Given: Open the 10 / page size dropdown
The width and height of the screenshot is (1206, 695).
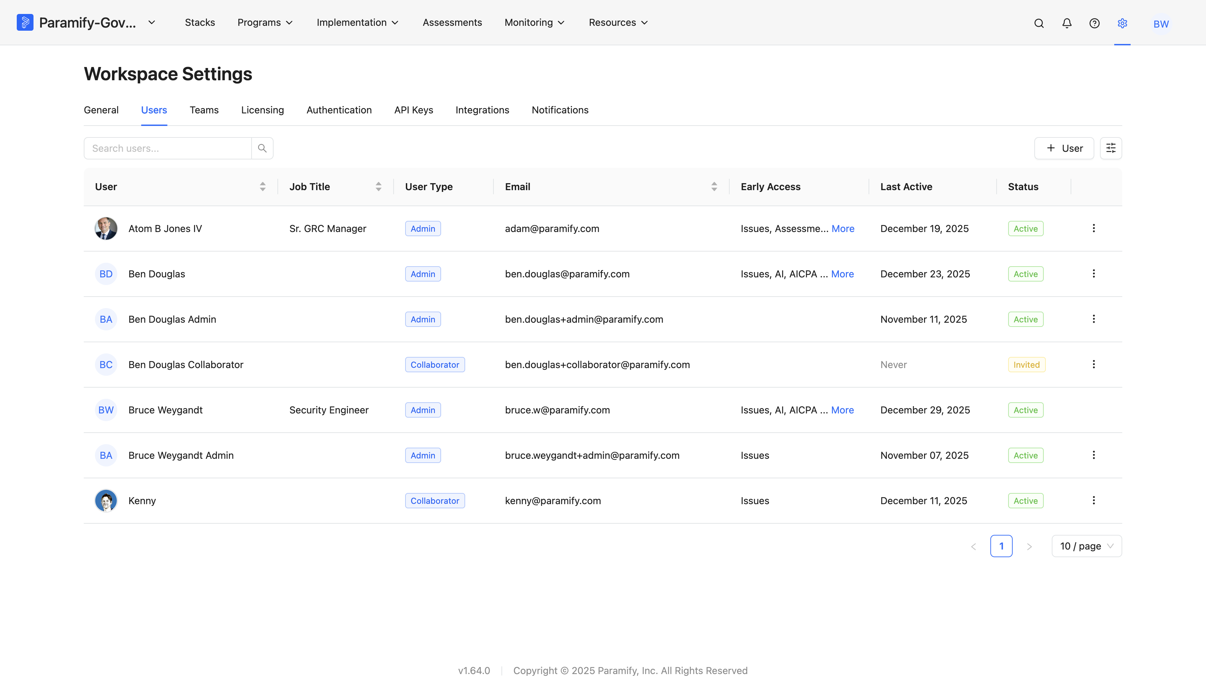Looking at the screenshot, I should [x=1087, y=546].
